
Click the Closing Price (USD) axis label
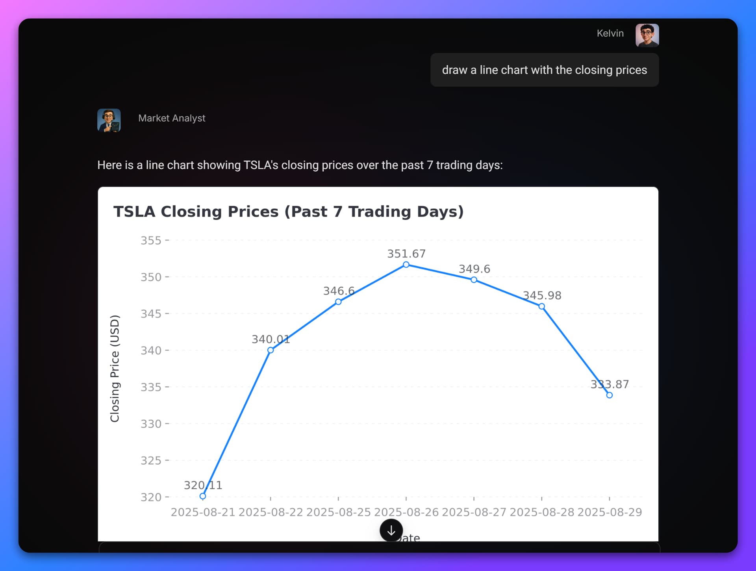115,369
